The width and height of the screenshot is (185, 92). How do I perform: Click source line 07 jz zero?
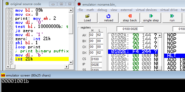(x=24, y=31)
